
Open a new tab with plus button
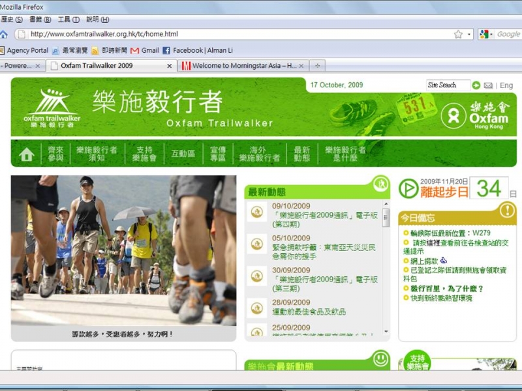(x=317, y=66)
